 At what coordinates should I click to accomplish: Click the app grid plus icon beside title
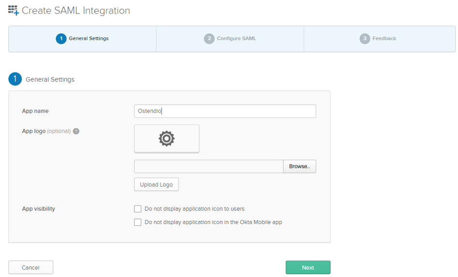14,11
